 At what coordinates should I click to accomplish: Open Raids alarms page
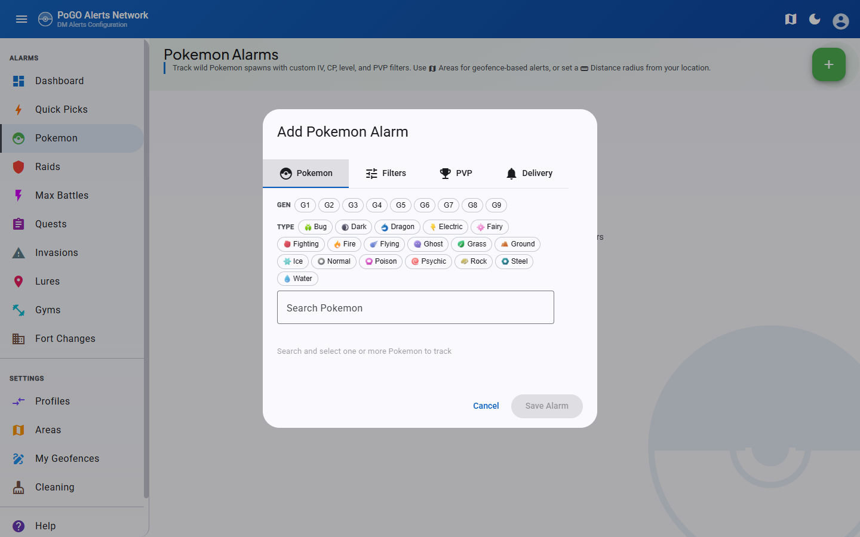tap(72, 167)
